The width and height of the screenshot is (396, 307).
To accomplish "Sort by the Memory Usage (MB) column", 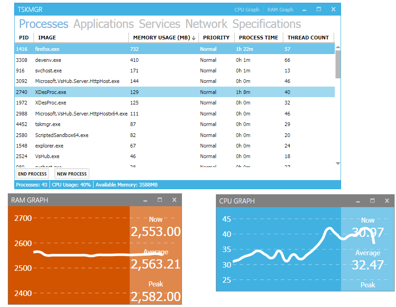I will (164, 38).
